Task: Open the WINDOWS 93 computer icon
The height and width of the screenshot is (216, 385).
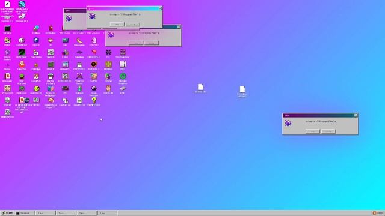Action: (7, 112)
